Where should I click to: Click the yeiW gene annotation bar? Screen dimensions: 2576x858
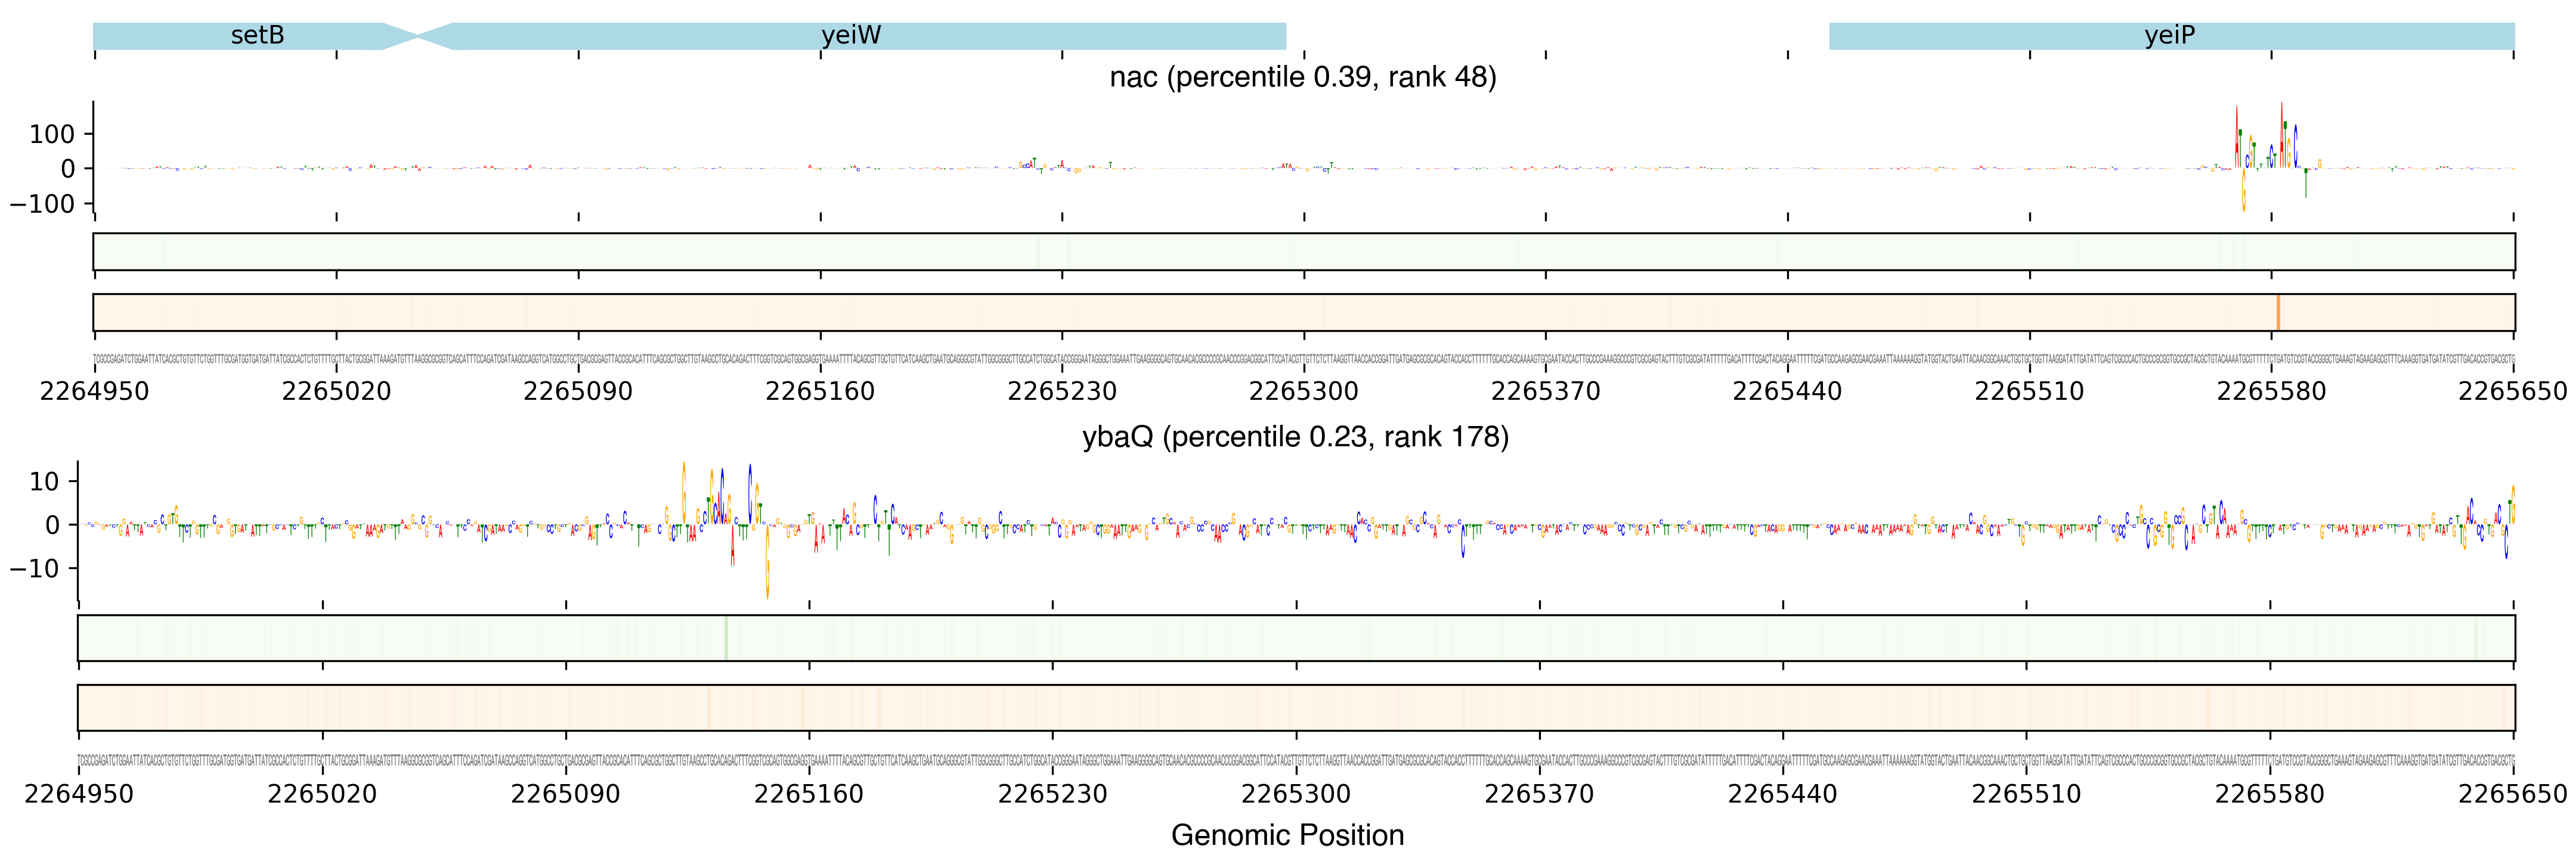click(x=850, y=36)
